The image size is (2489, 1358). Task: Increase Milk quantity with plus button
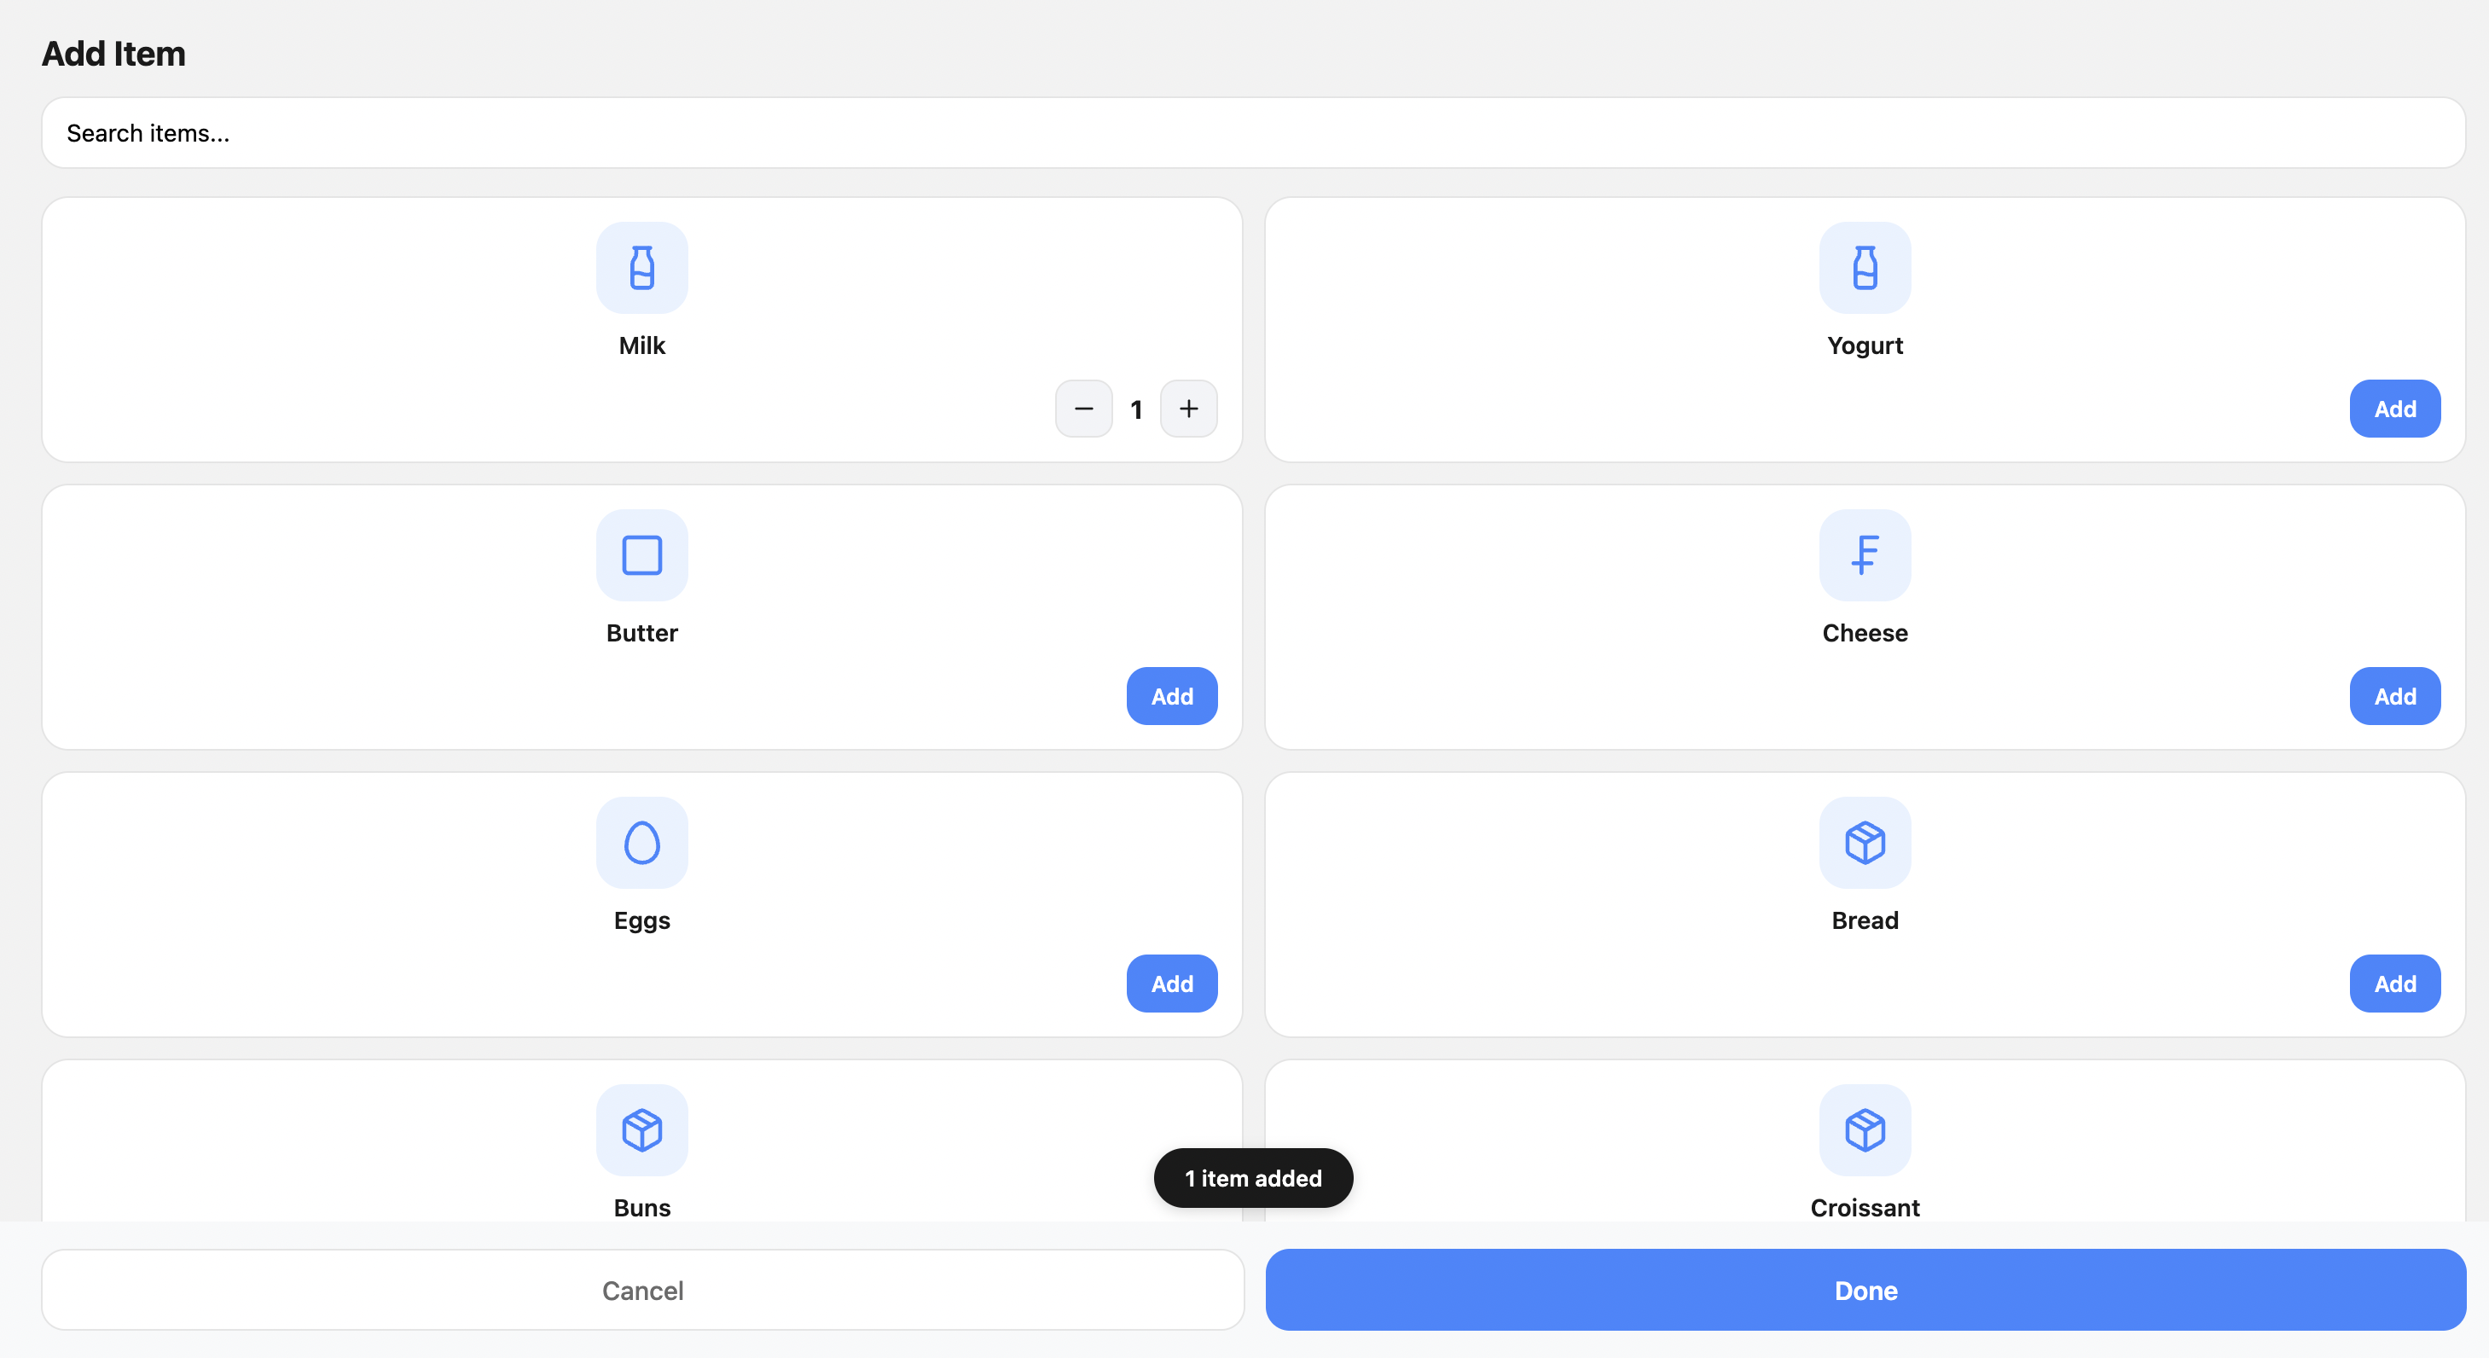[1187, 409]
